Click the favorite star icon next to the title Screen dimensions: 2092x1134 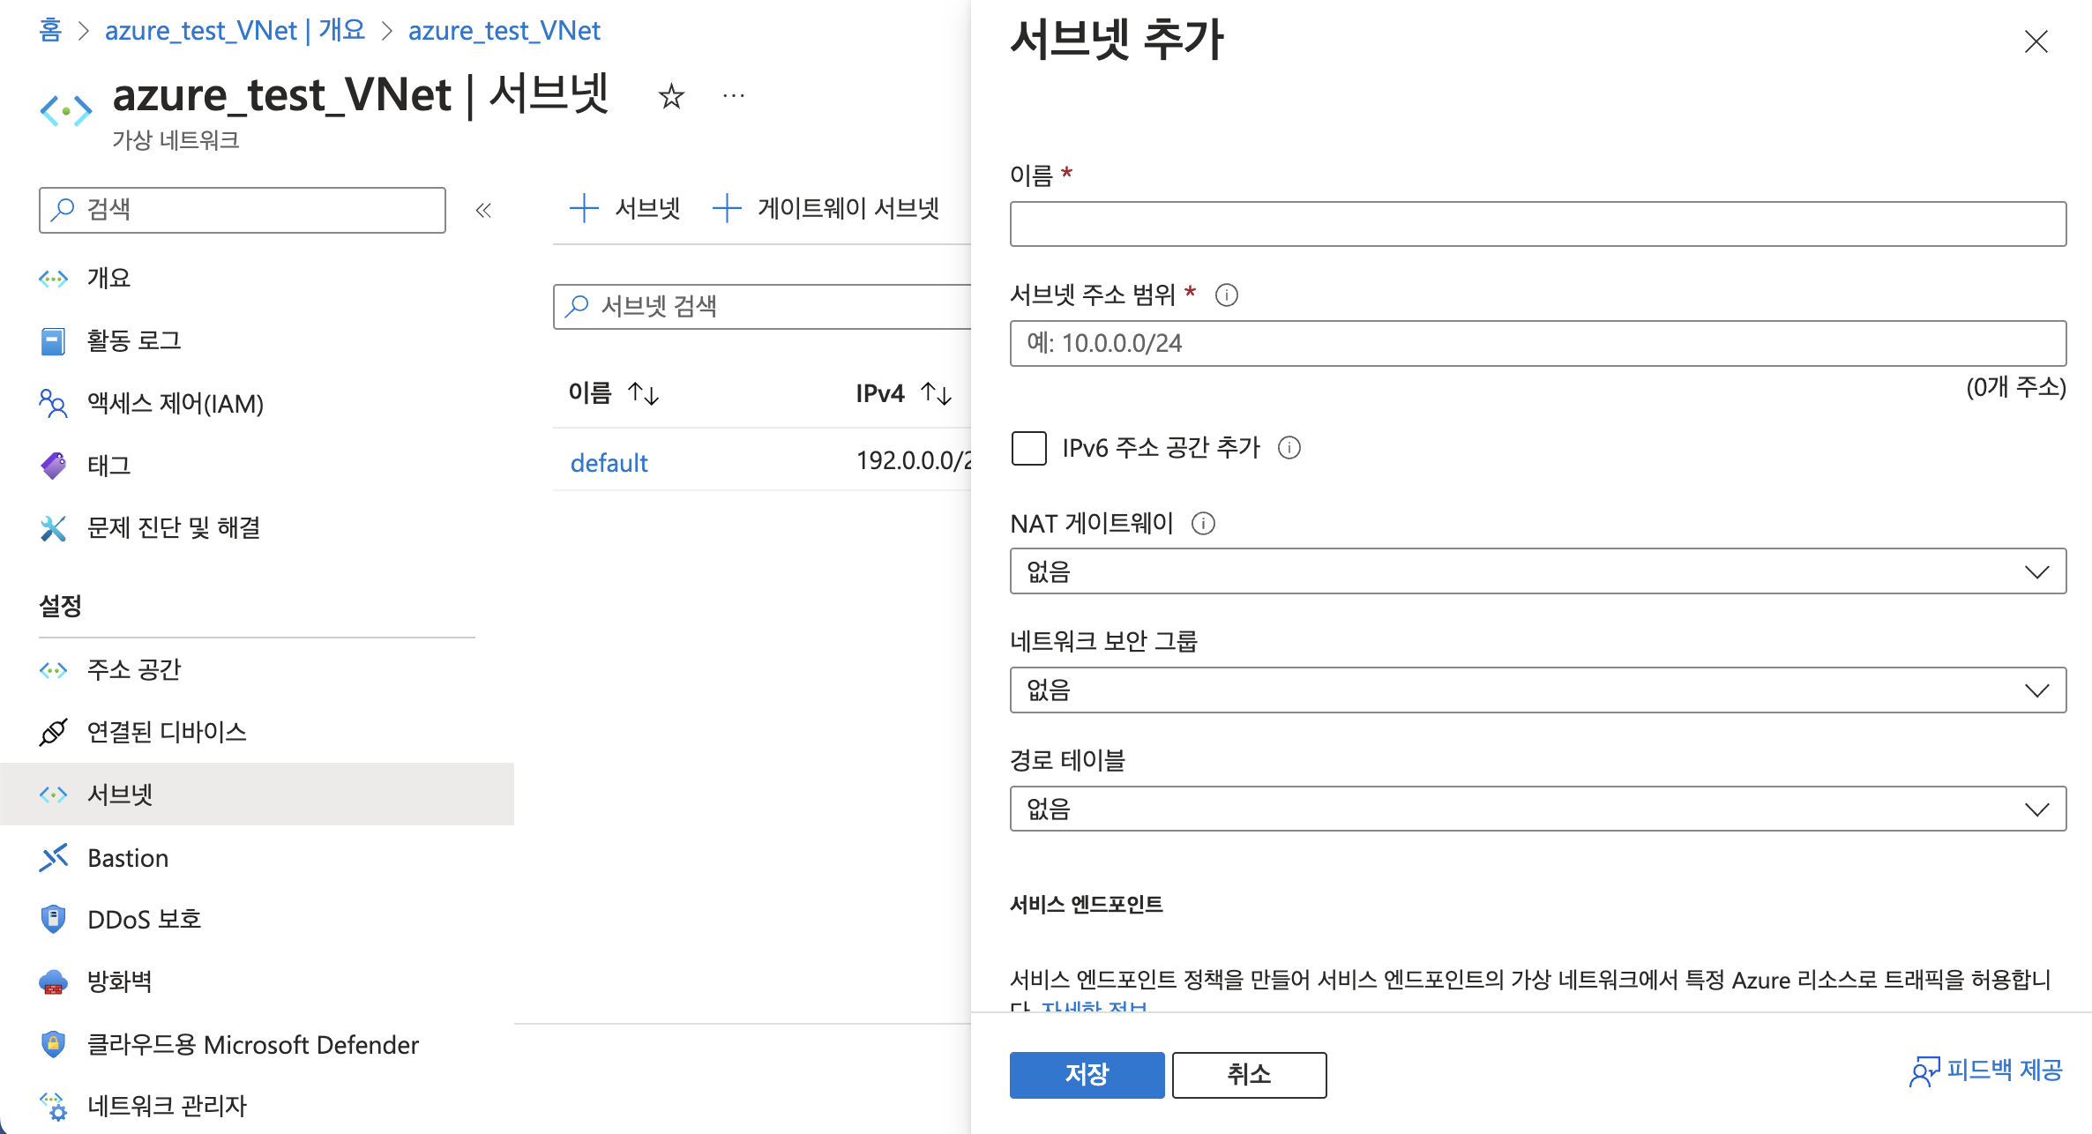(671, 96)
